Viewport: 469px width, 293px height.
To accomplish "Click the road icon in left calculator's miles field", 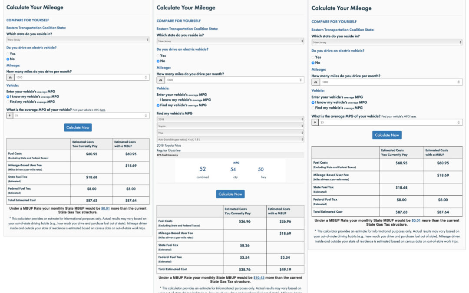I will click(10, 77).
